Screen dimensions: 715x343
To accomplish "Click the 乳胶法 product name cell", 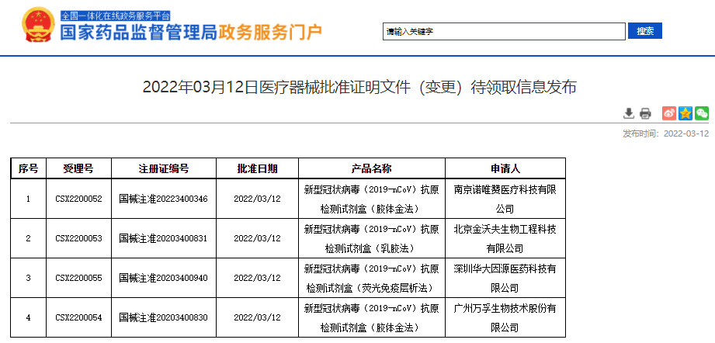I will pyautogui.click(x=372, y=238).
